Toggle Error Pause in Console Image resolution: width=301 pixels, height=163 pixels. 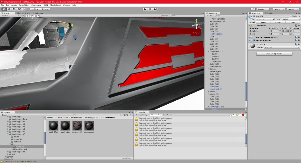click(168, 115)
